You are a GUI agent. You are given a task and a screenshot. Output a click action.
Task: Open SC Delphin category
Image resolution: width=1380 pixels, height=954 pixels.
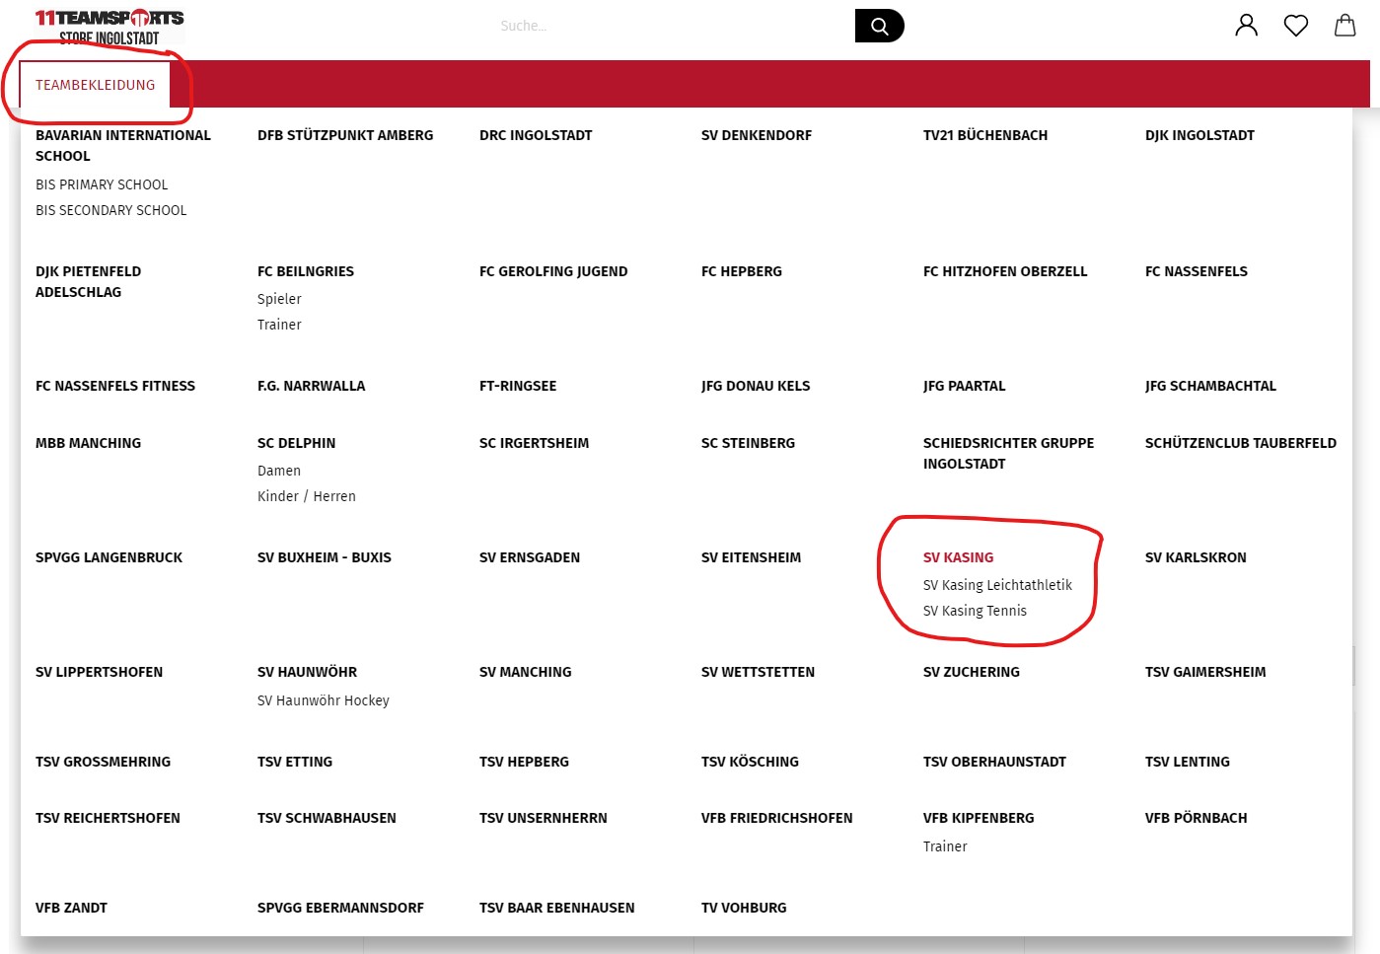pyautogui.click(x=296, y=443)
